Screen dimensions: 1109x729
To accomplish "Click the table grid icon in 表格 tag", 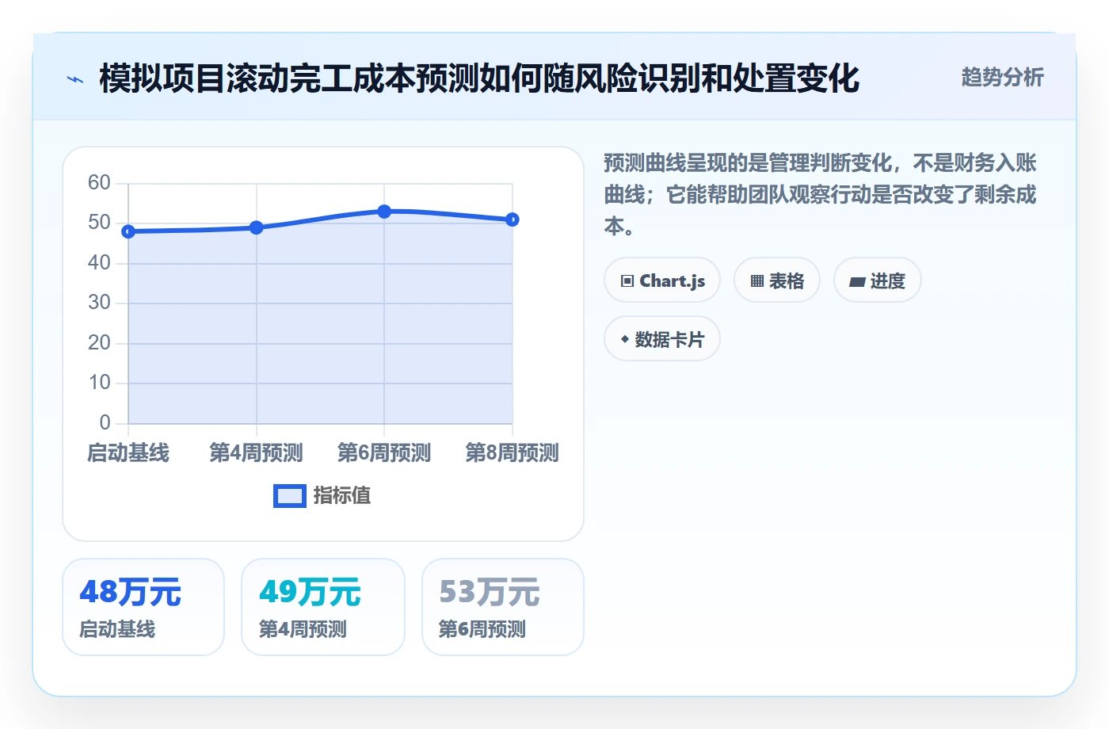I will pyautogui.click(x=757, y=281).
